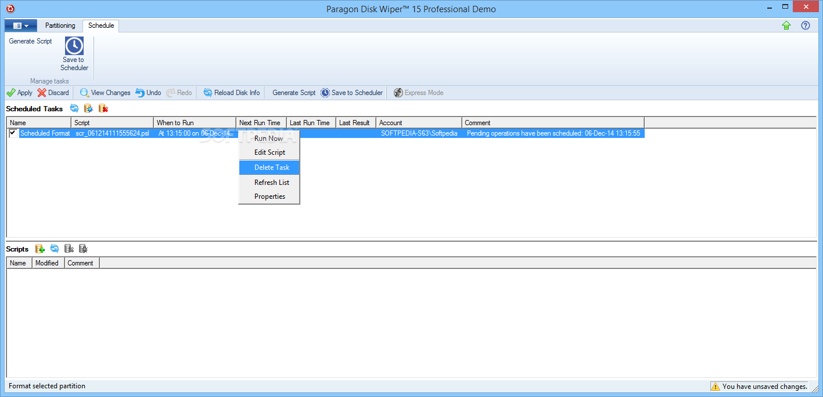Refresh the Scheduled Tasks list icon

point(74,108)
